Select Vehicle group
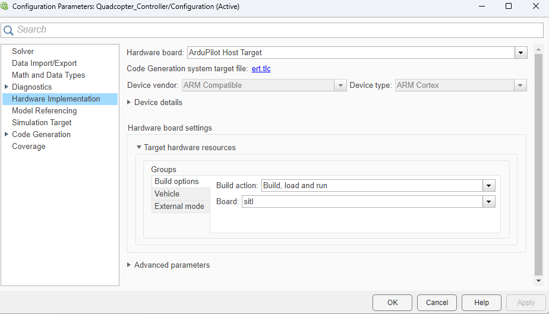Viewport: 549px width, 314px height. [x=181, y=194]
